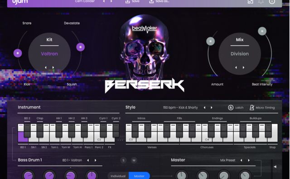The image size is (290, 179).
Task: Open the BD 1 - Voltron sound selector
Action: tap(72, 160)
